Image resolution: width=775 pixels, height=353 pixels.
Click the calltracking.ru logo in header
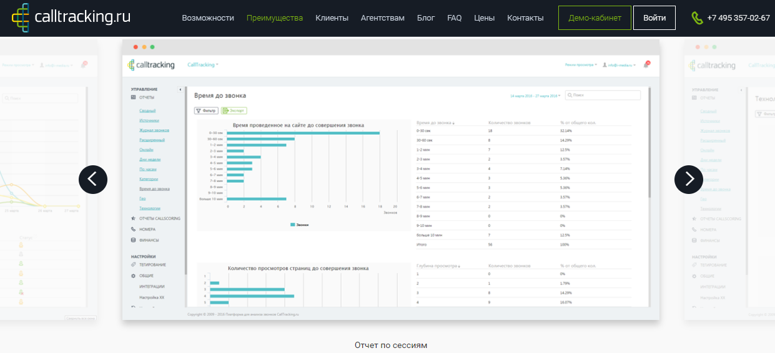pos(71,17)
